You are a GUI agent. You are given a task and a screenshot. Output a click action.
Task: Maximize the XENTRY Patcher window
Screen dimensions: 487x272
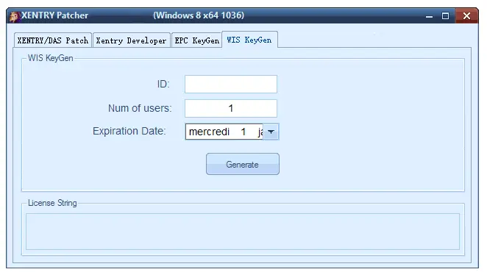pos(445,16)
